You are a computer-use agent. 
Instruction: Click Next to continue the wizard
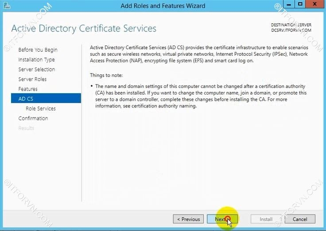(x=222, y=219)
